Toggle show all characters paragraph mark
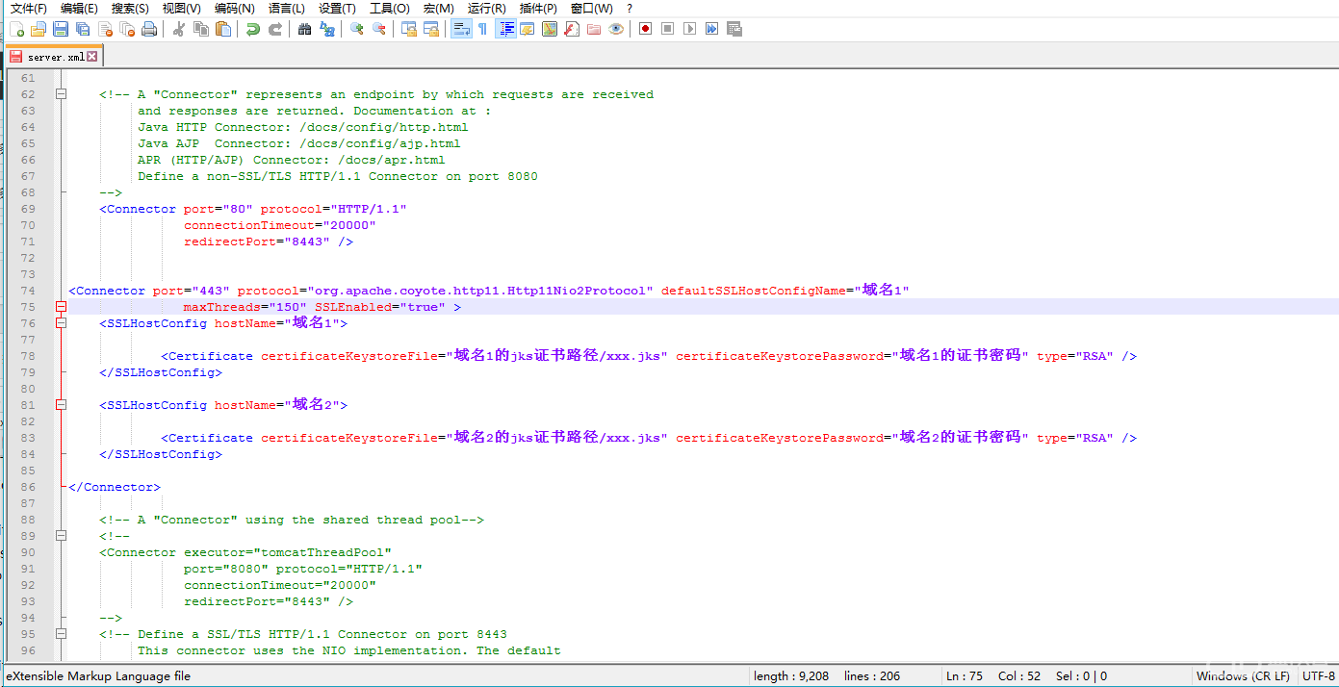Viewport: 1339px width, 687px height. point(482,29)
